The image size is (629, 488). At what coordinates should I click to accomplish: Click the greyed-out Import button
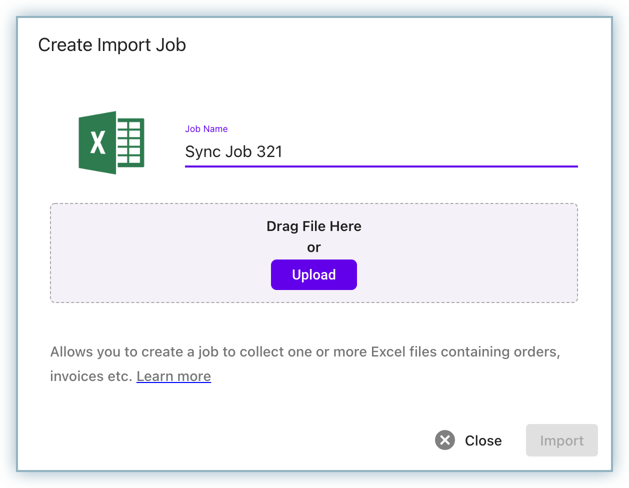(561, 440)
